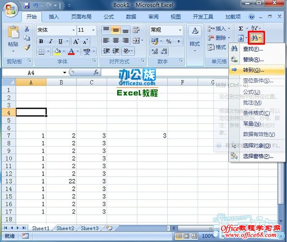This screenshot has height=242, width=287.
Task: Toggle center horizontal alignment
Action: (x=116, y=41)
